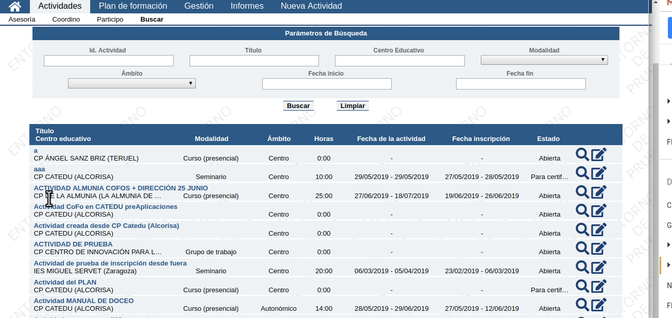Edit Actividad CoFo en CATEDU preAplicaciones

(599, 210)
